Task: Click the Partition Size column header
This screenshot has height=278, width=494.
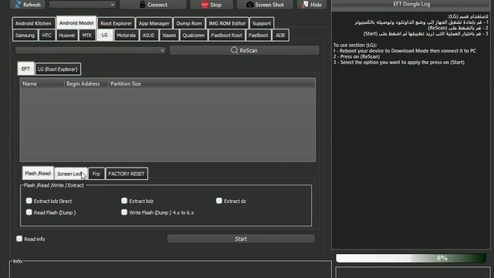Action: pyautogui.click(x=126, y=83)
